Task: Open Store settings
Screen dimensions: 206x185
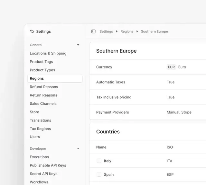Action: click(x=34, y=112)
